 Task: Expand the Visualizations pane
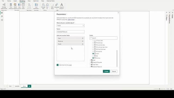click(170, 13)
